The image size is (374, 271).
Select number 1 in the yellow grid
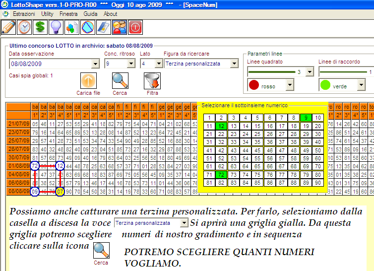click(209, 118)
